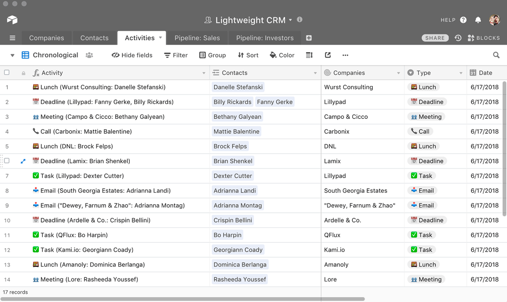The height and width of the screenshot is (302, 507).
Task: Switch to the Pipeline: Investors tab
Action: point(264,38)
